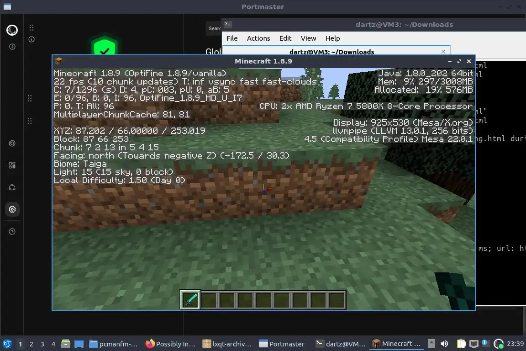Click the Portmaster tray icon with the green dot
The height and width of the screenshot is (351, 526).
499,344
